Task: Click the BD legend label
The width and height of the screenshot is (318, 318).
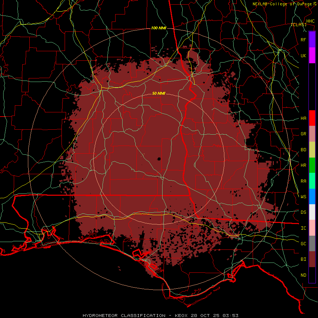Action: 303,150
